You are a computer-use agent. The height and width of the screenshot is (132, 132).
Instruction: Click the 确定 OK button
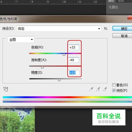(x=122, y=29)
